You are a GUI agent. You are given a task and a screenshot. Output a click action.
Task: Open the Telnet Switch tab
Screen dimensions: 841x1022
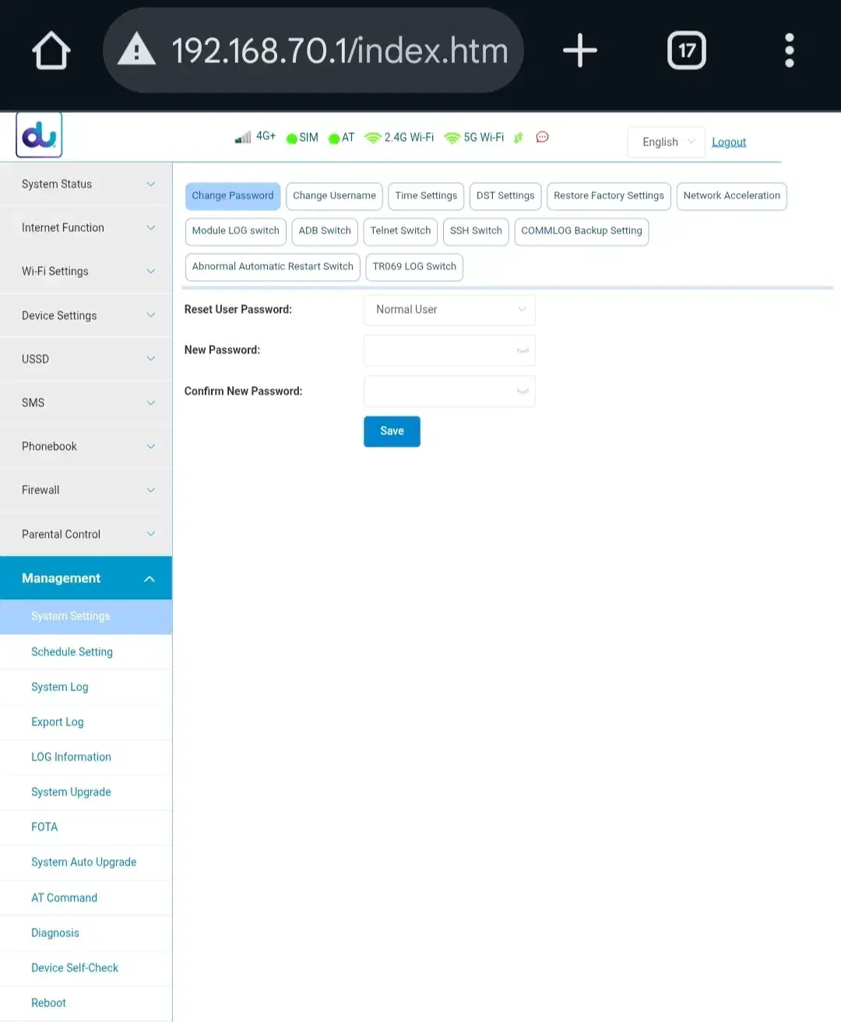(400, 231)
